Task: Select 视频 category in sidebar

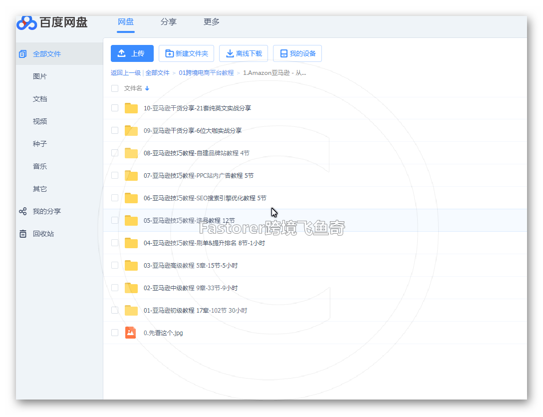Action: (x=40, y=121)
